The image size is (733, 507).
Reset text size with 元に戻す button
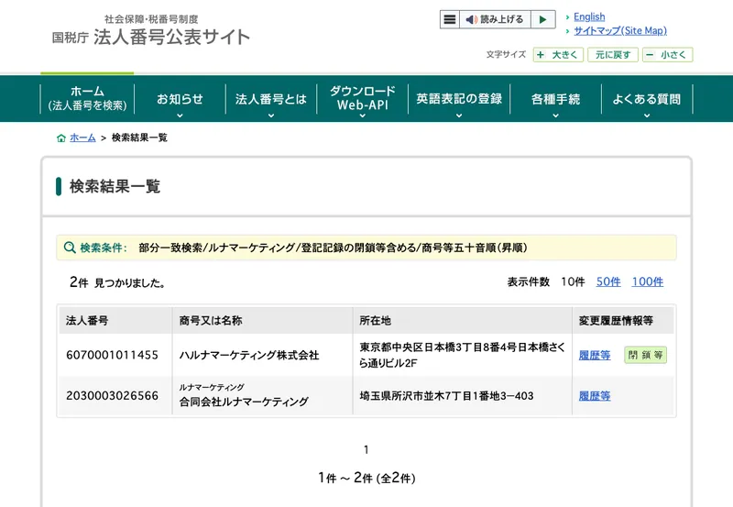pyautogui.click(x=613, y=55)
